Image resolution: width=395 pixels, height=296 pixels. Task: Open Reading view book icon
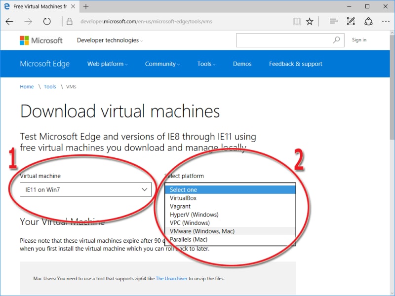(296, 22)
